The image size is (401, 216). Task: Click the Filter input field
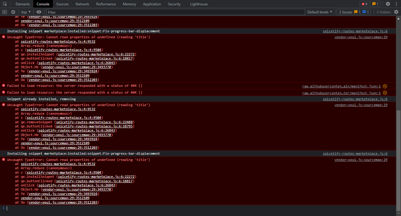click(119, 12)
